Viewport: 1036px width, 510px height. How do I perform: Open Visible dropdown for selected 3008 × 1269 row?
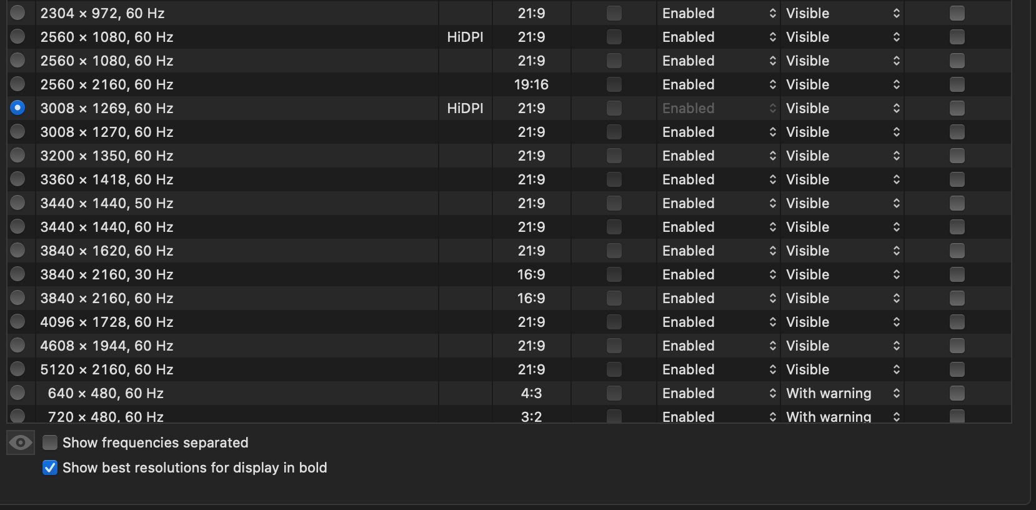pyautogui.click(x=842, y=108)
